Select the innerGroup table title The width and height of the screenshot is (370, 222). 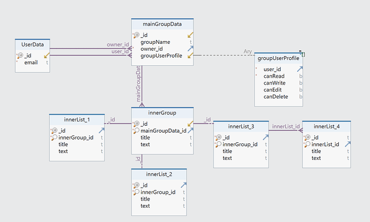tap(162, 113)
